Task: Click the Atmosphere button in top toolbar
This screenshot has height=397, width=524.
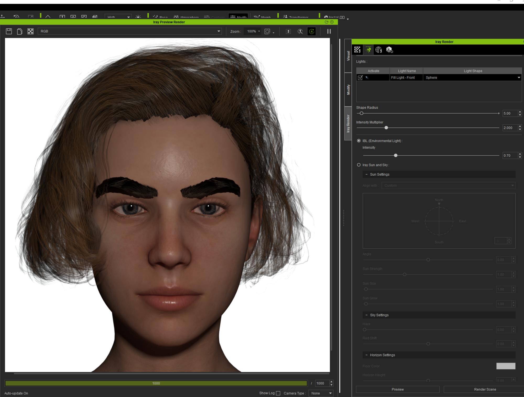Action: tap(186, 17)
